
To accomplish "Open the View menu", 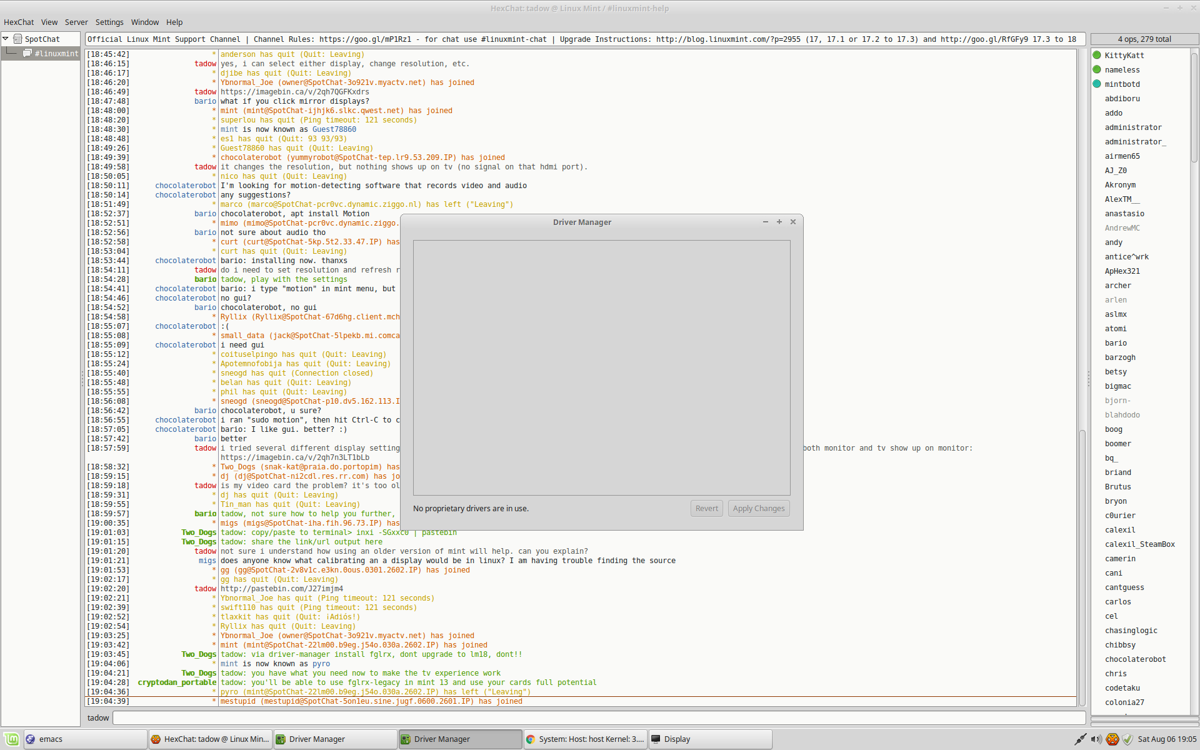I will tap(49, 22).
